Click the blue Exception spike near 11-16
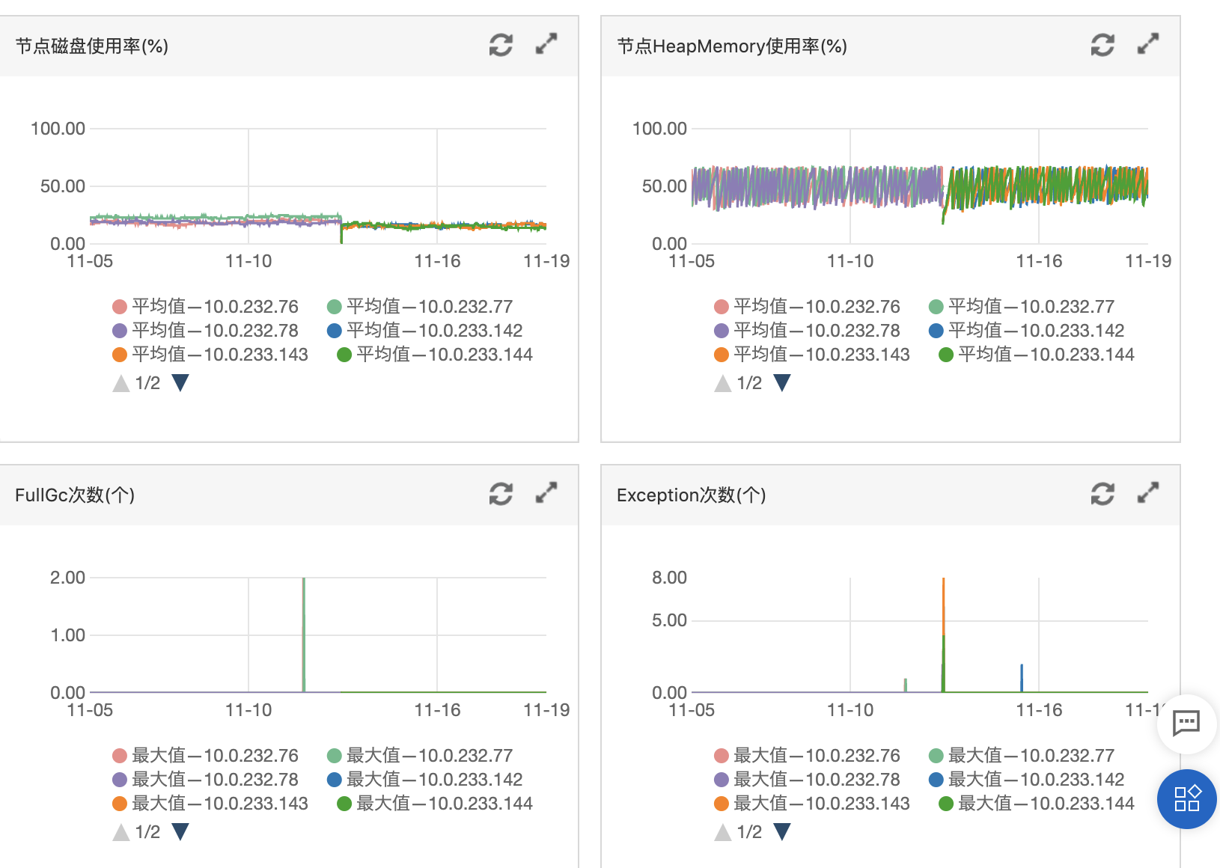 coord(1022,678)
